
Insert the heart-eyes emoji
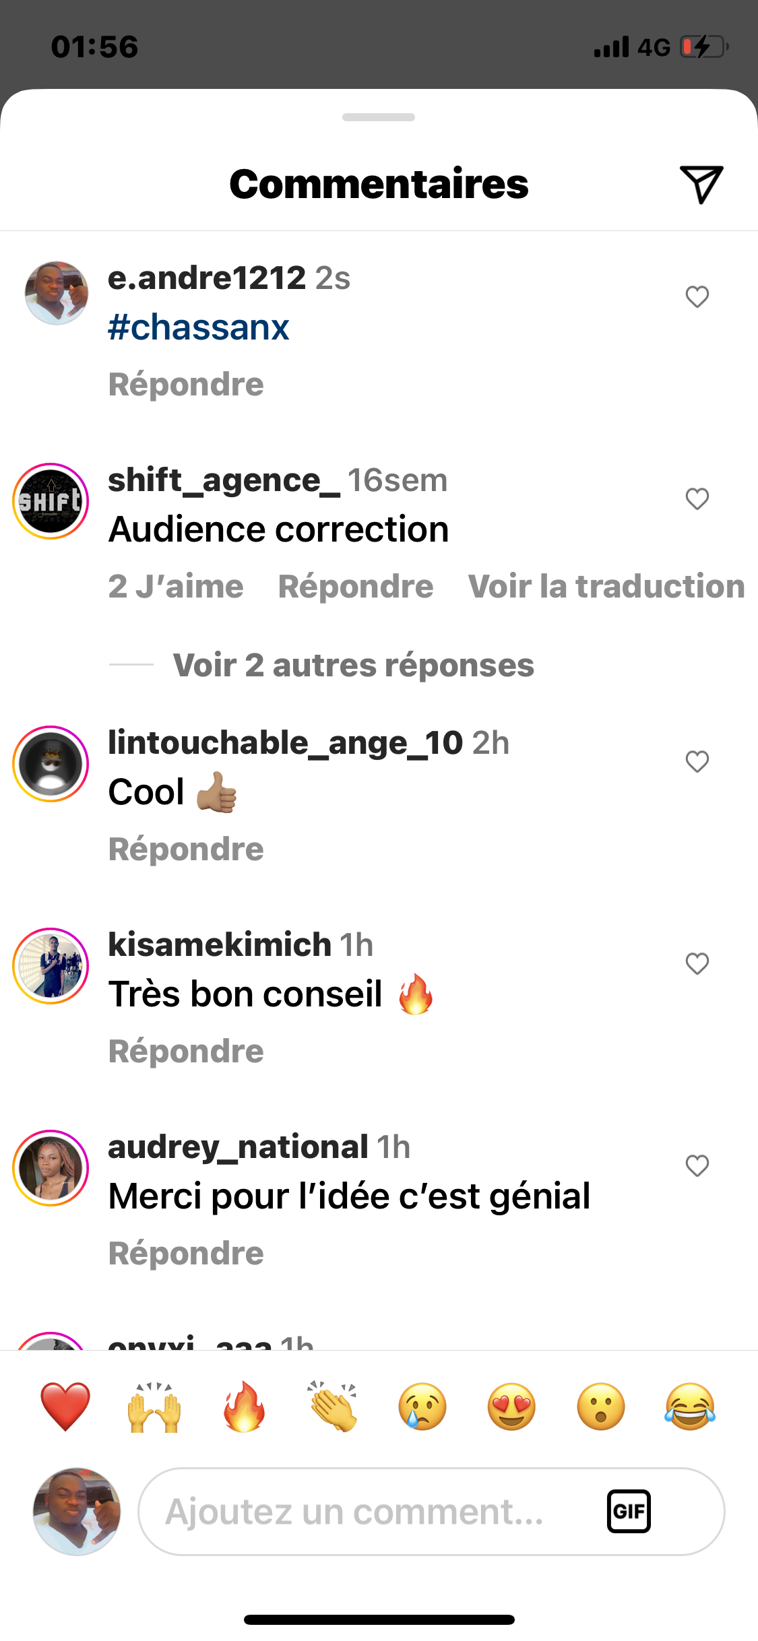click(511, 1407)
